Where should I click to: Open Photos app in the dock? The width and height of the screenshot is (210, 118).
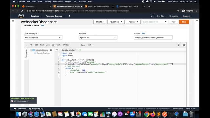pos(78,114)
